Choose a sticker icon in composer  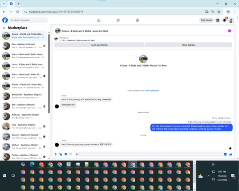point(66,154)
